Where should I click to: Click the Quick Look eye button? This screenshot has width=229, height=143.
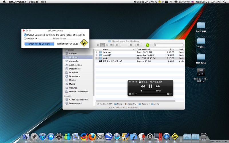[131, 45]
